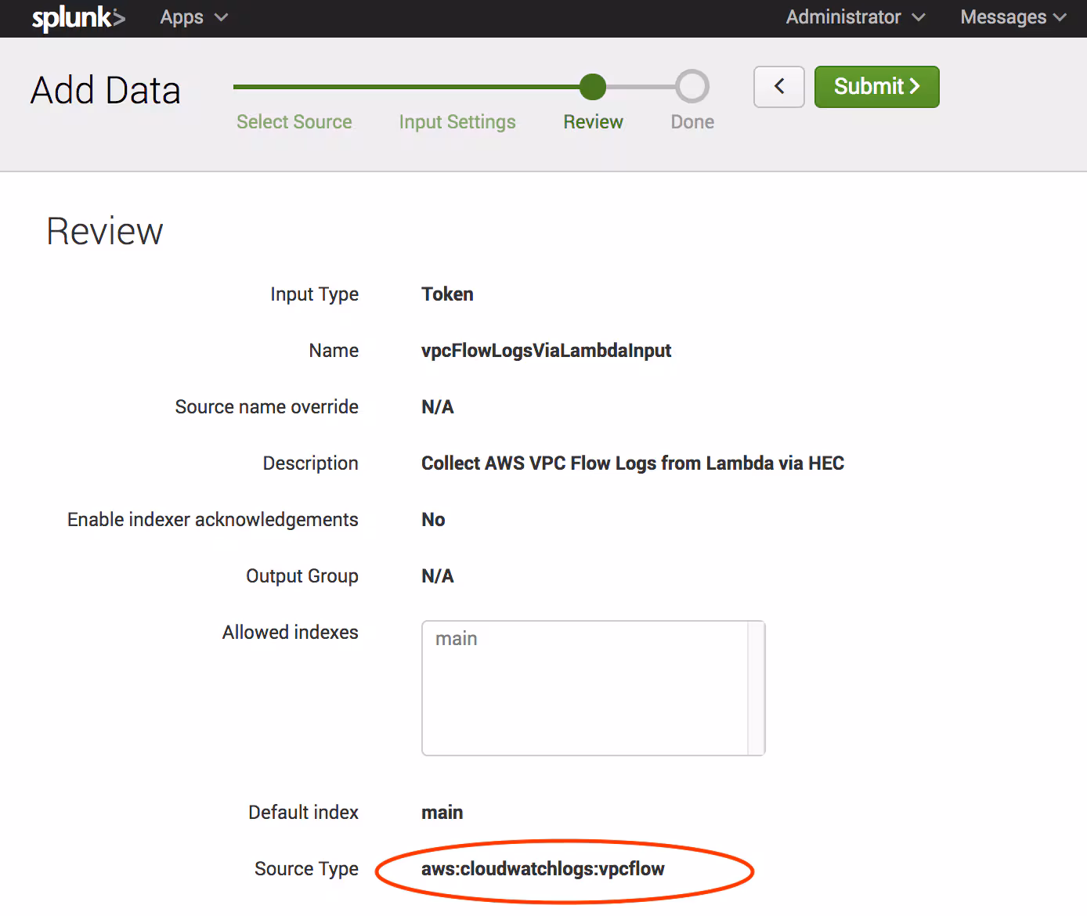Click the Default index value main
1087x916 pixels.
442,812
